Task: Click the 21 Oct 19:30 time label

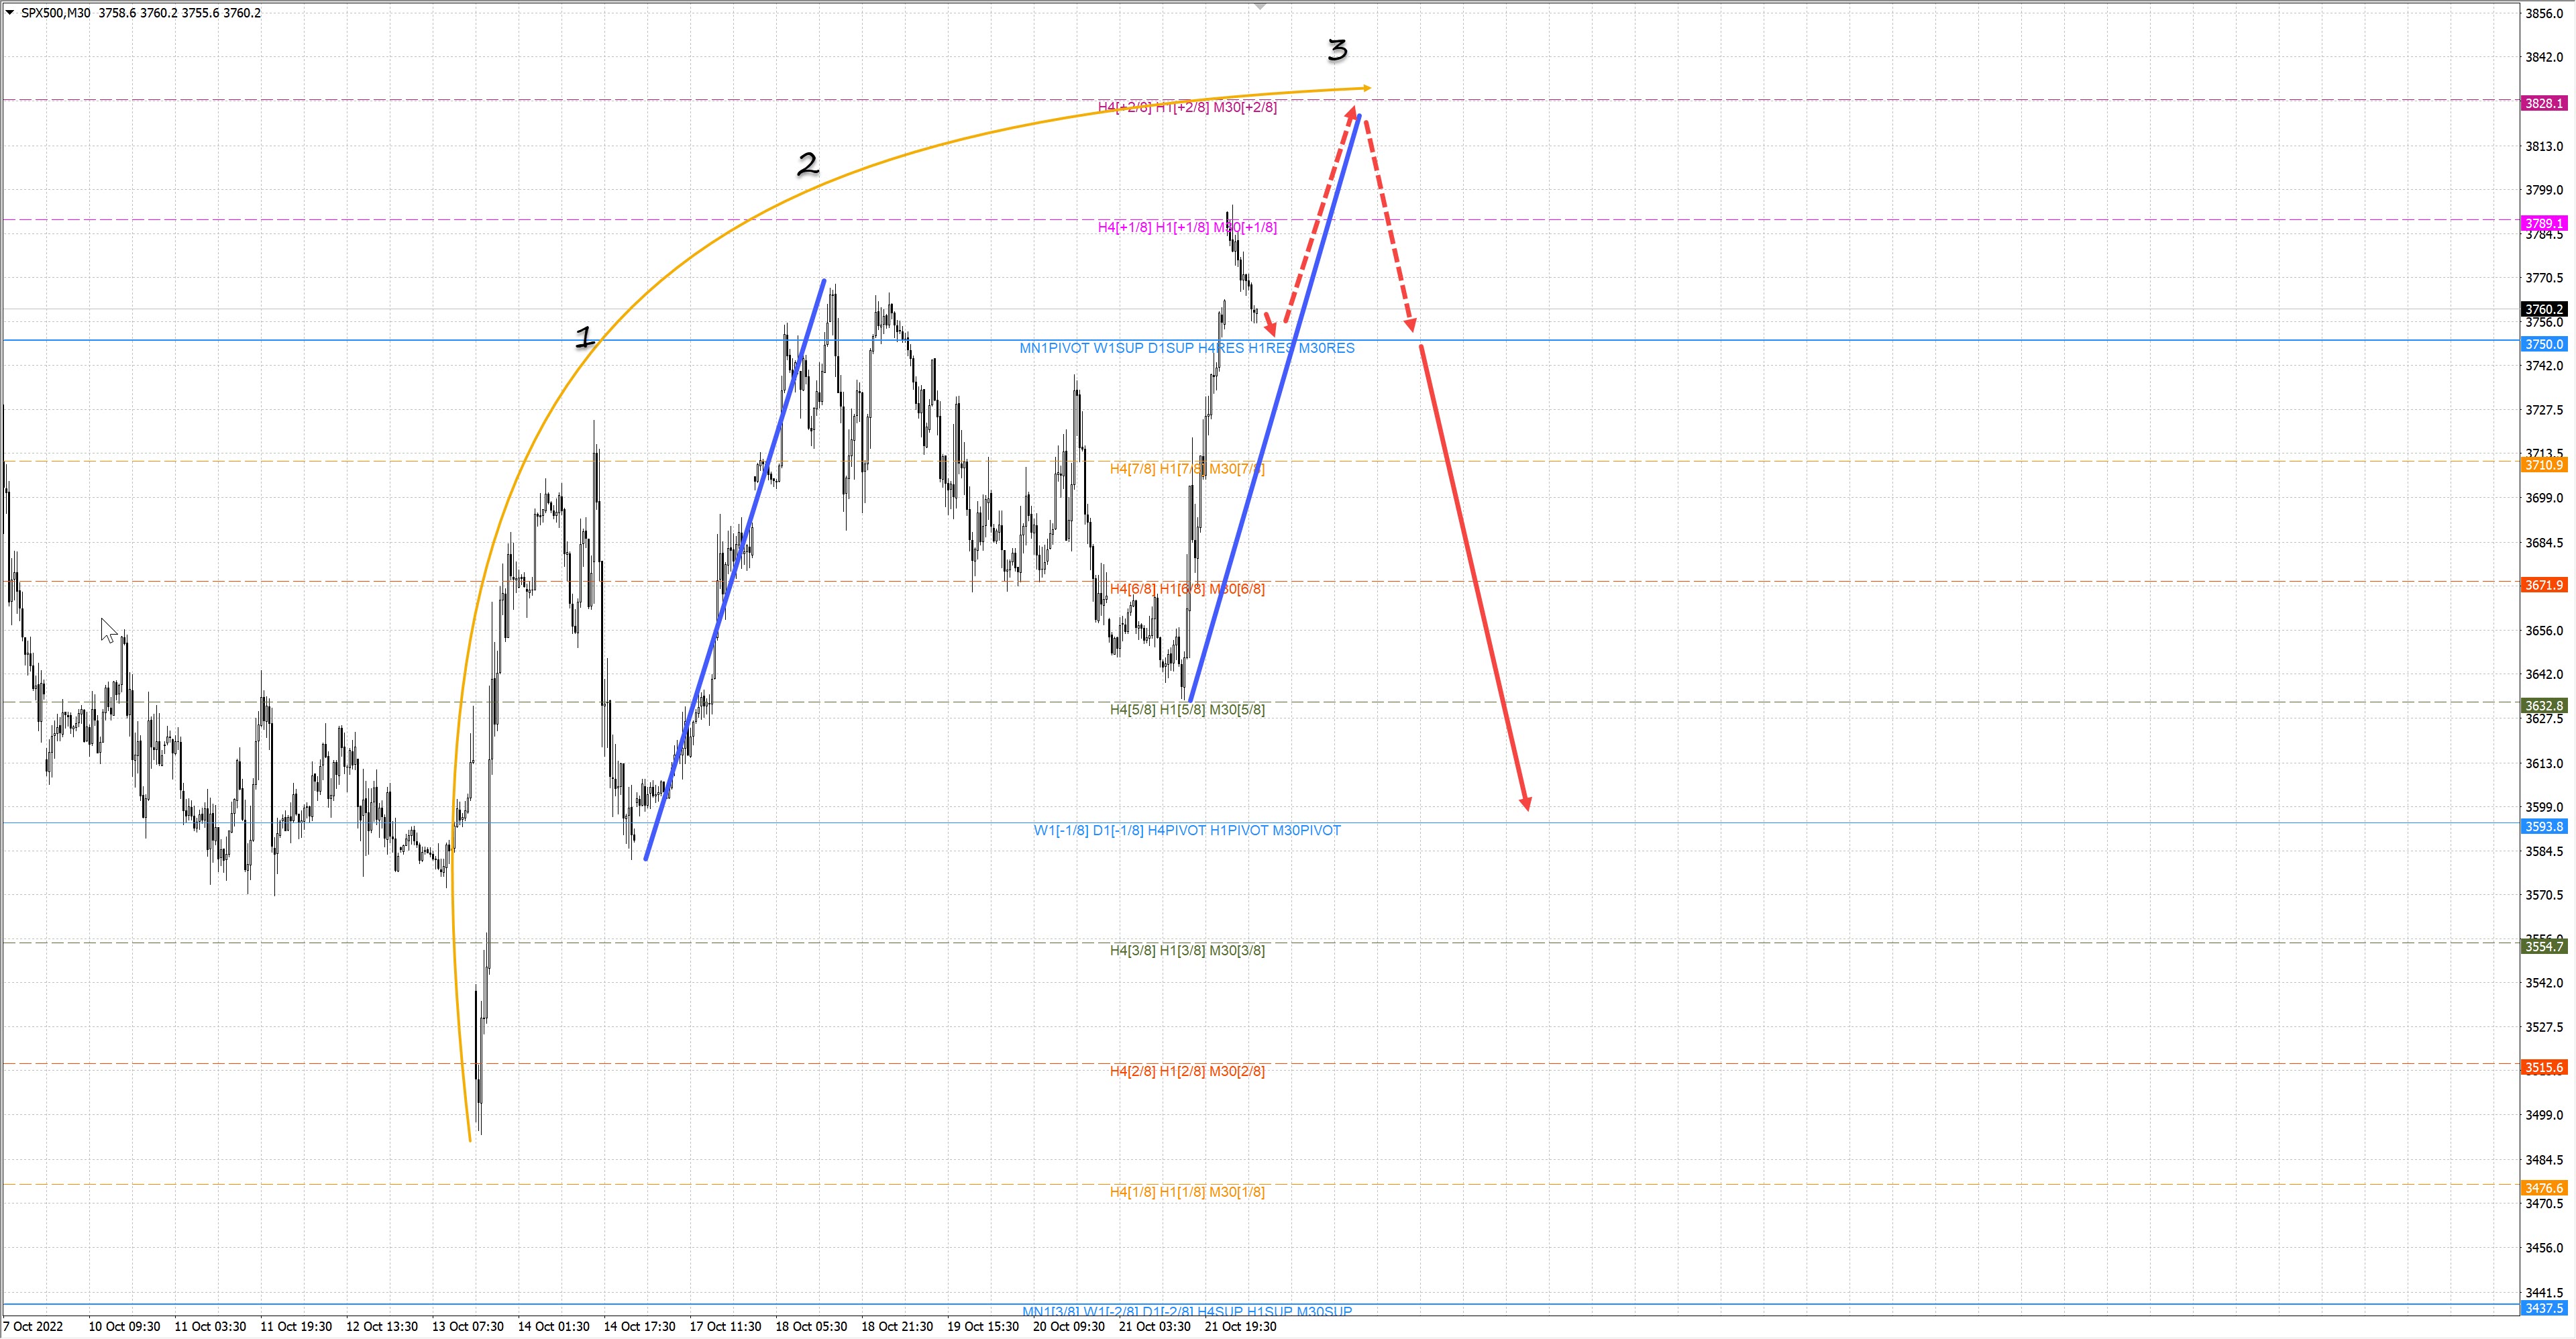Action: coord(1240,1327)
